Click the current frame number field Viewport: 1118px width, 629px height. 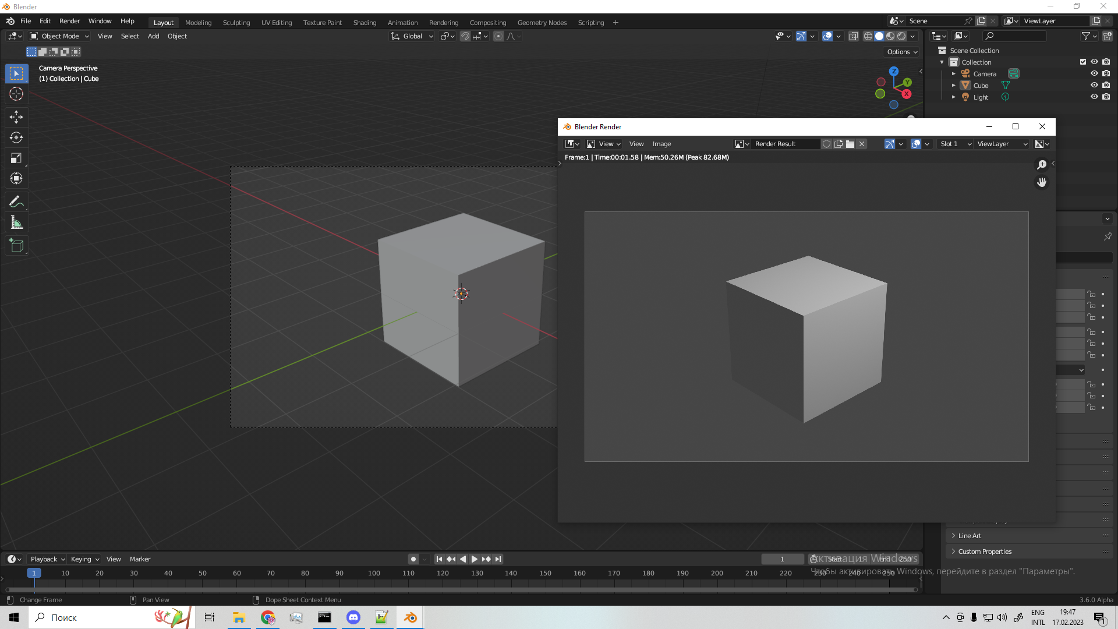click(x=782, y=559)
